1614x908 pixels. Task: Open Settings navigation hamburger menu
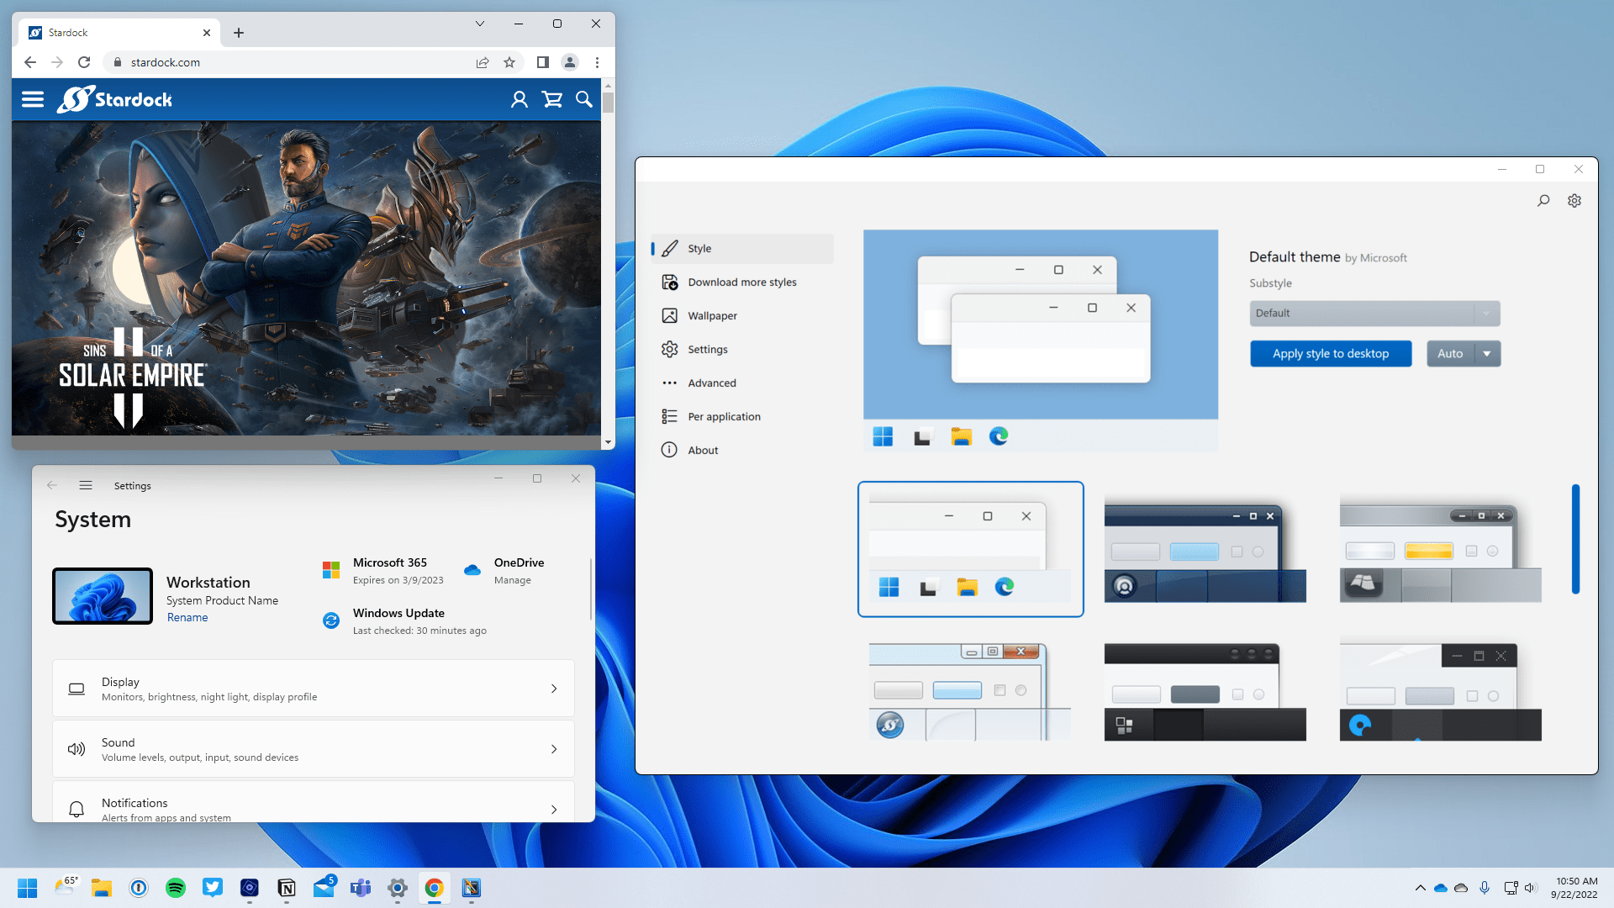coord(86,486)
